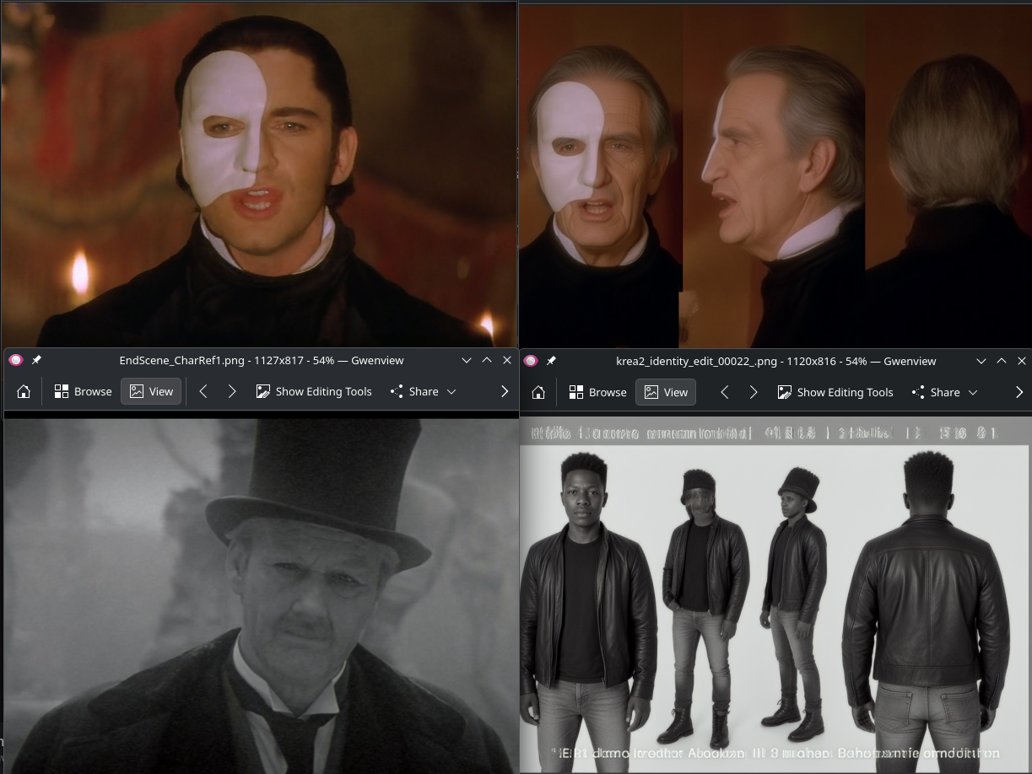Viewport: 1032px width, 774px height.
Task: Switch to Browse in krea2_identity_edit window
Action: point(597,392)
